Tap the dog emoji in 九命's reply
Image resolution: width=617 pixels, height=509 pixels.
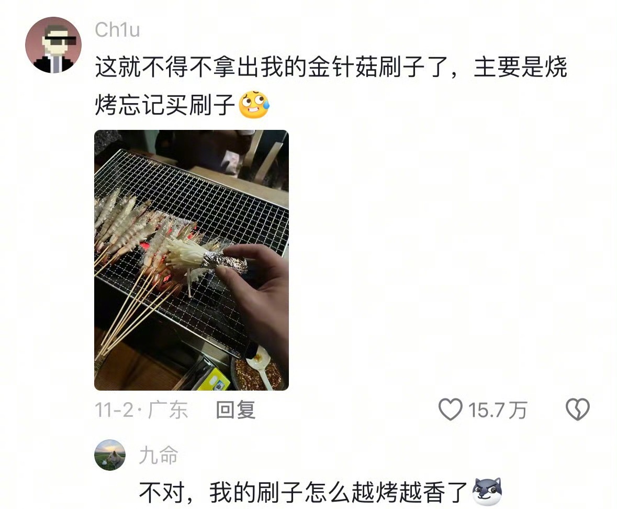click(x=488, y=492)
